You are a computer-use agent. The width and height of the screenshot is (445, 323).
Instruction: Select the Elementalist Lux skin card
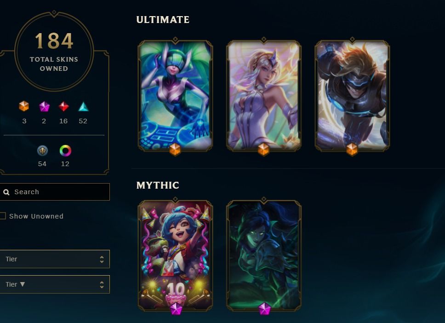coord(264,95)
